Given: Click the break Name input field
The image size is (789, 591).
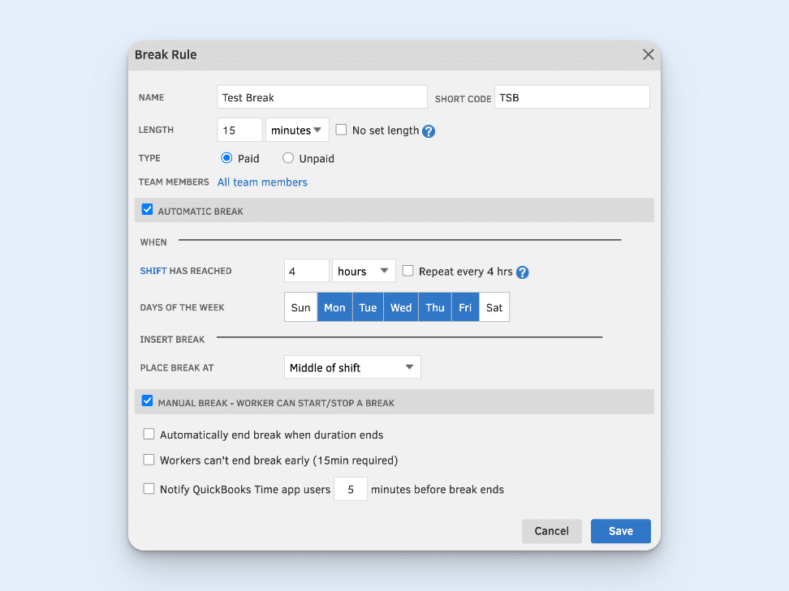Looking at the screenshot, I should (x=321, y=96).
